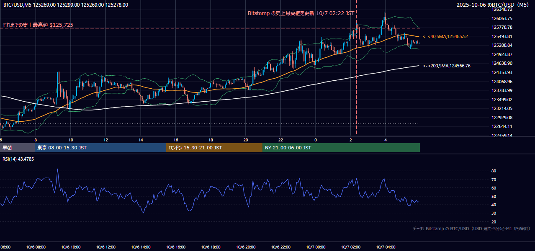The image size is (535, 251).
Task: Click the RSI axis level 80
Action: pos(494,171)
